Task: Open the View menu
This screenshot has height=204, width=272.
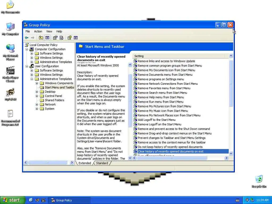Action: (x=49, y=31)
